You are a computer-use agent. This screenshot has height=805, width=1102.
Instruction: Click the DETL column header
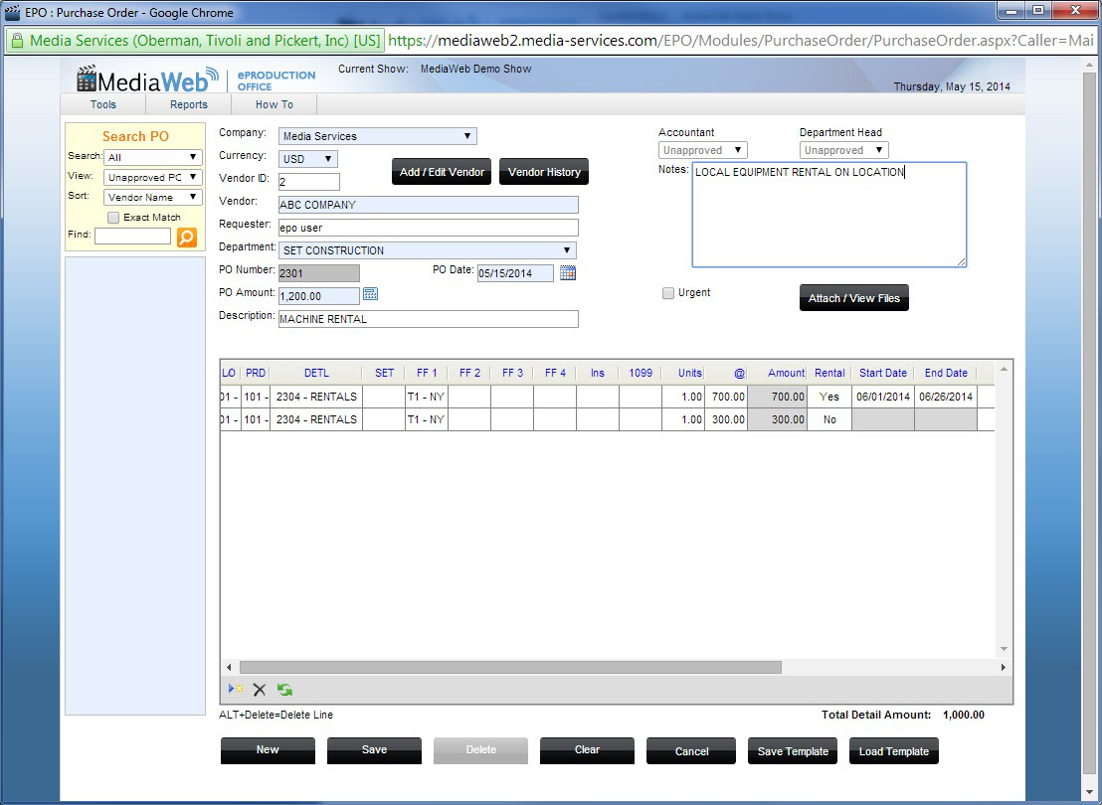click(x=316, y=373)
